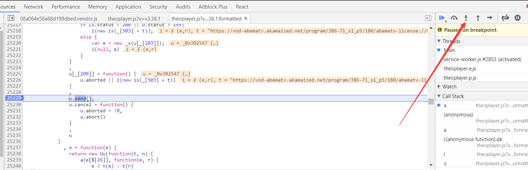Toggle breakpoint on line 25229
528x170 pixels.
pos(14,98)
